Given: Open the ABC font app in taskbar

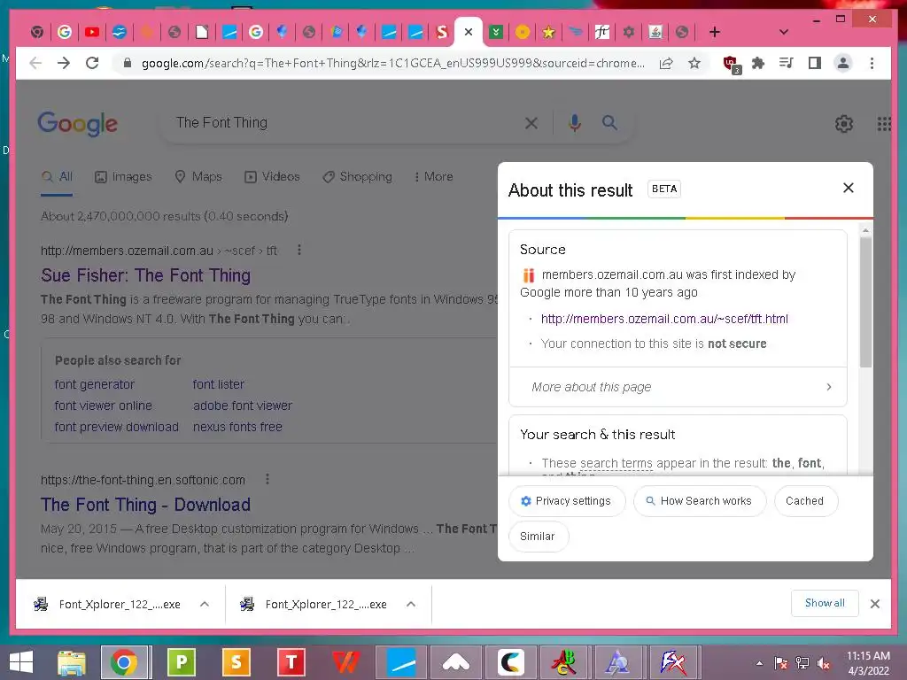Looking at the screenshot, I should (563, 662).
